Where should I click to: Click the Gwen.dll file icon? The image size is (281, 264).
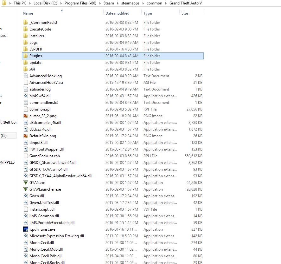coord(26,196)
